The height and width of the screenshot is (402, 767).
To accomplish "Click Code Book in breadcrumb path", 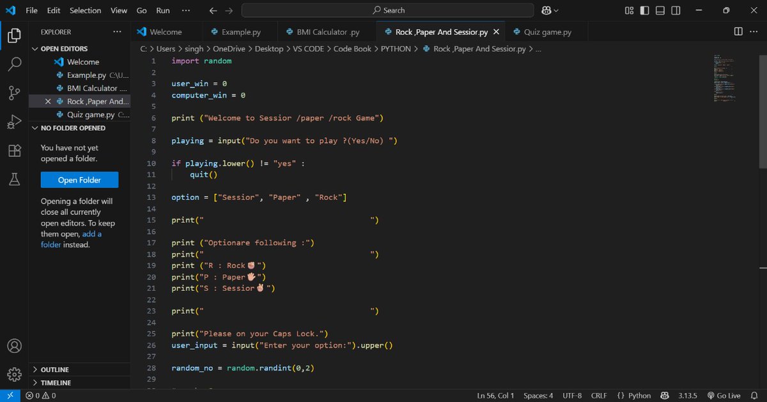I will click(352, 48).
